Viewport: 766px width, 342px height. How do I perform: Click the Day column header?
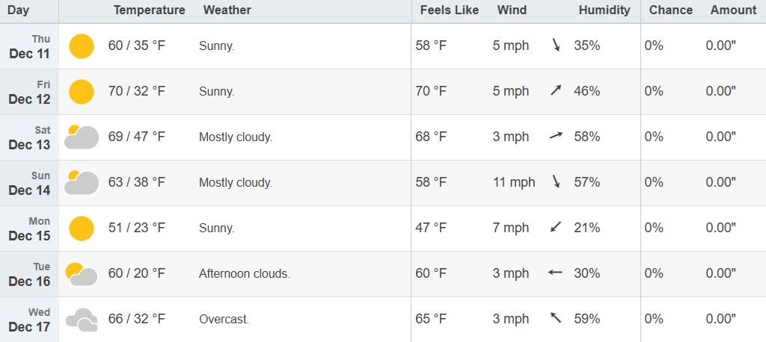pos(18,10)
